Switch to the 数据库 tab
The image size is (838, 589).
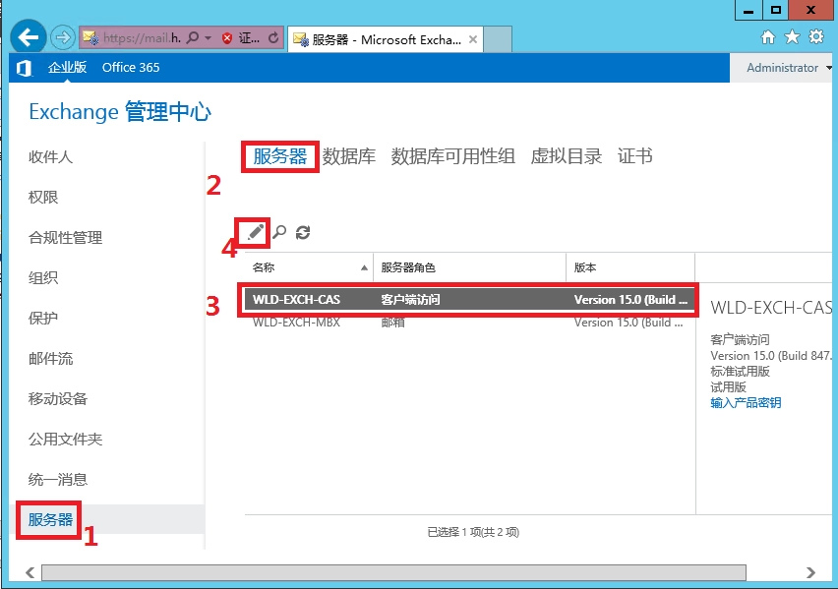[x=348, y=156]
